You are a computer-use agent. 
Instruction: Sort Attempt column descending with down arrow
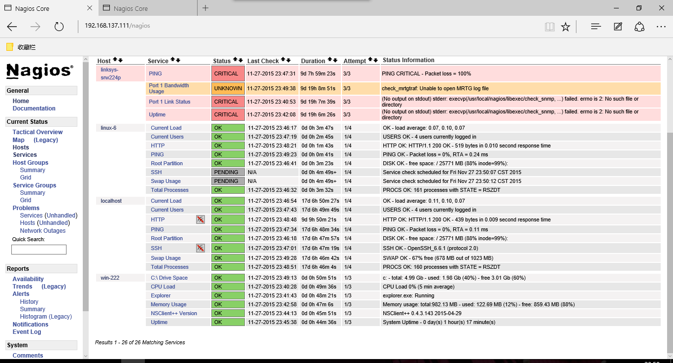375,60
